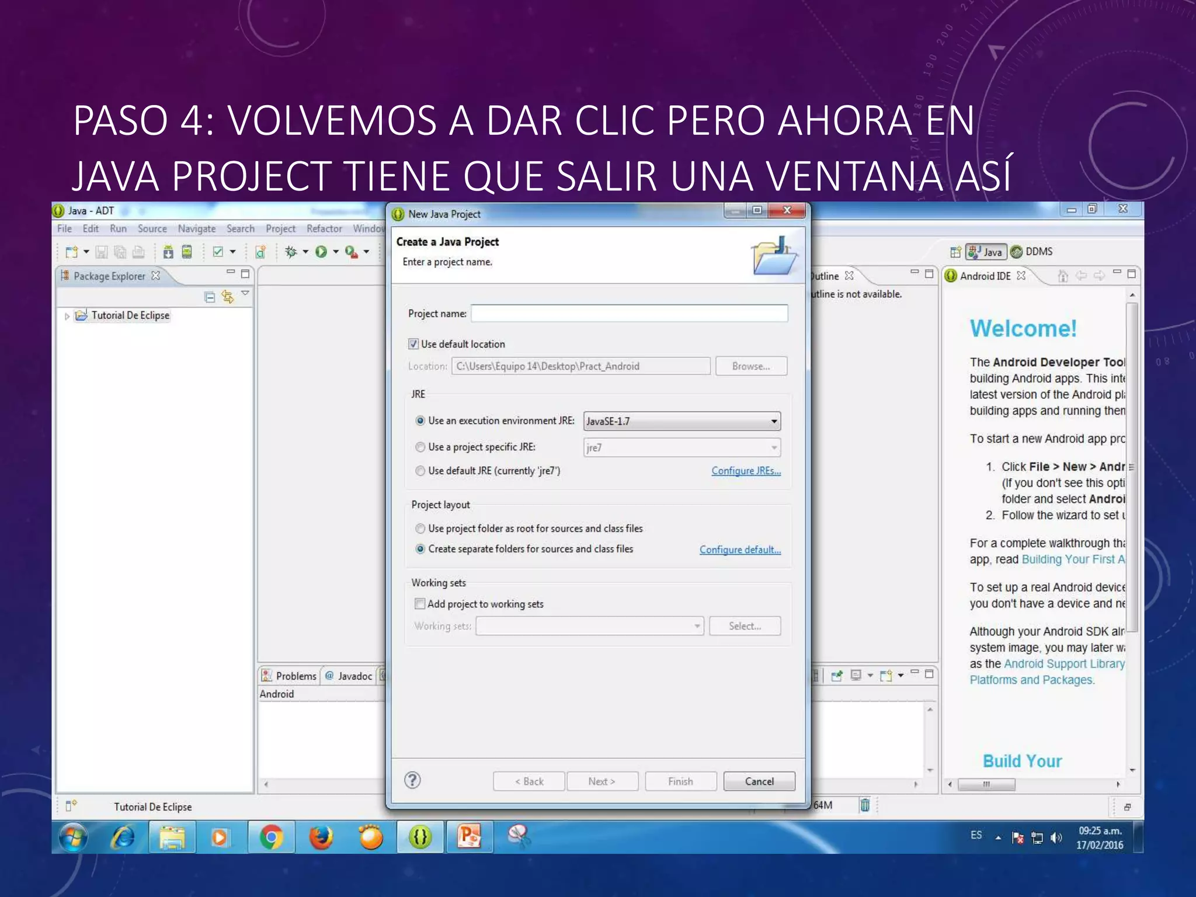Open the New wizard dropdown arrow
Image resolution: width=1196 pixels, height=897 pixels.
click(x=86, y=252)
